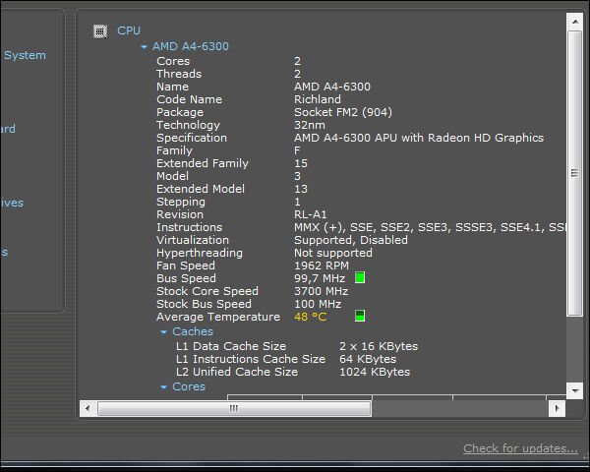Screen dimensions: 590x472
Task: Click the horizontal scrollbar left arrow
Action: pyautogui.click(x=88, y=408)
